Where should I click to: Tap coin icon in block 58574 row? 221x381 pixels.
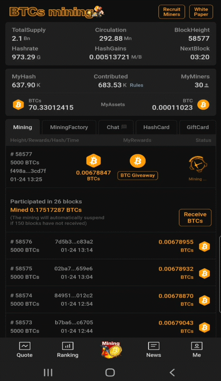click(205, 300)
